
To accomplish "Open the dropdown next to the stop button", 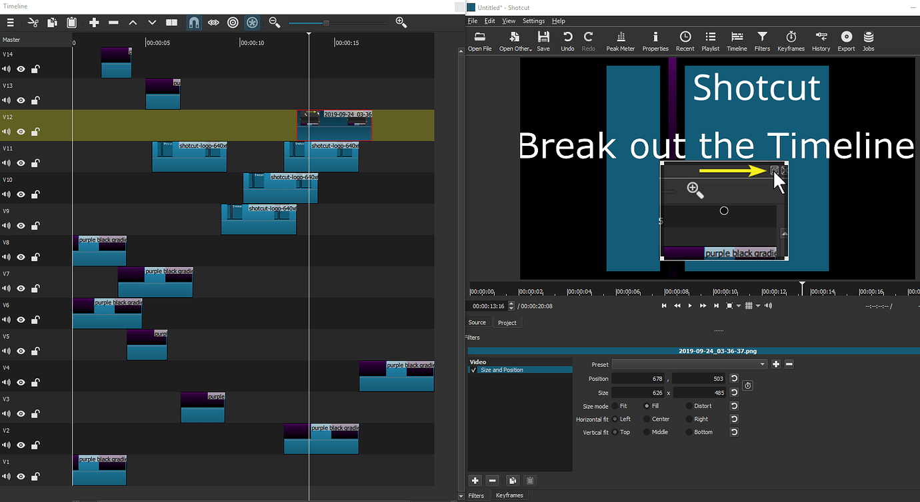I will 737,306.
